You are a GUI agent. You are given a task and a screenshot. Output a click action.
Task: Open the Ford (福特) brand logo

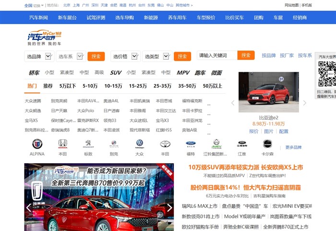pos(191,144)
